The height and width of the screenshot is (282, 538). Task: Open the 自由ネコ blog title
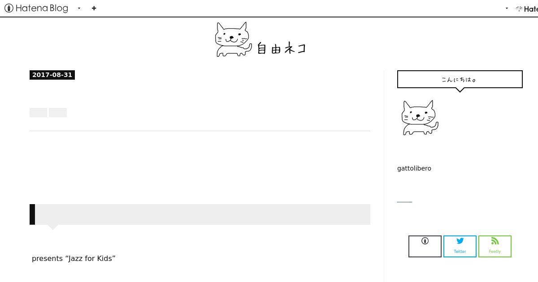(282, 48)
